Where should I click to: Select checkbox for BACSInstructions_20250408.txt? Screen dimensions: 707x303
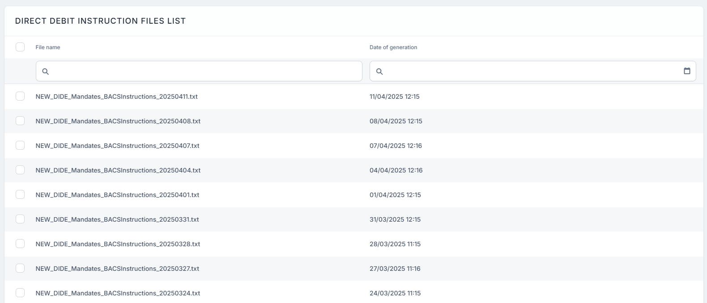20,121
